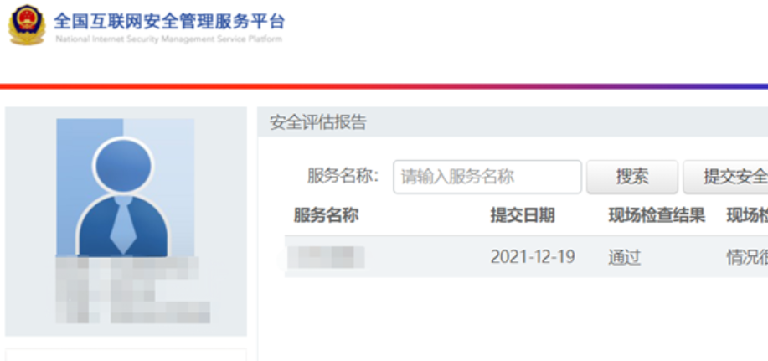Screen dimensions: 768x361
Task: Click the user avatar silhouette image
Action: pyautogui.click(x=125, y=188)
